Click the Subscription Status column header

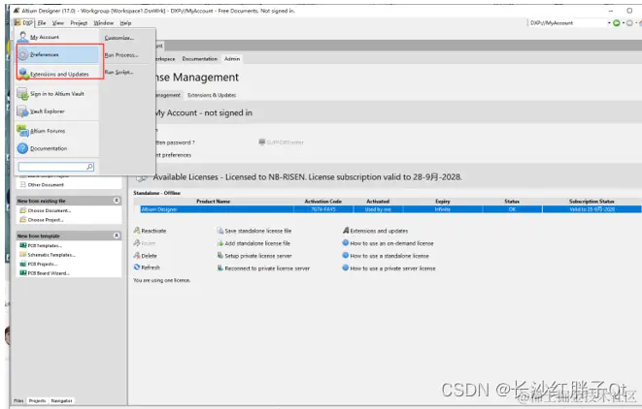tap(591, 201)
